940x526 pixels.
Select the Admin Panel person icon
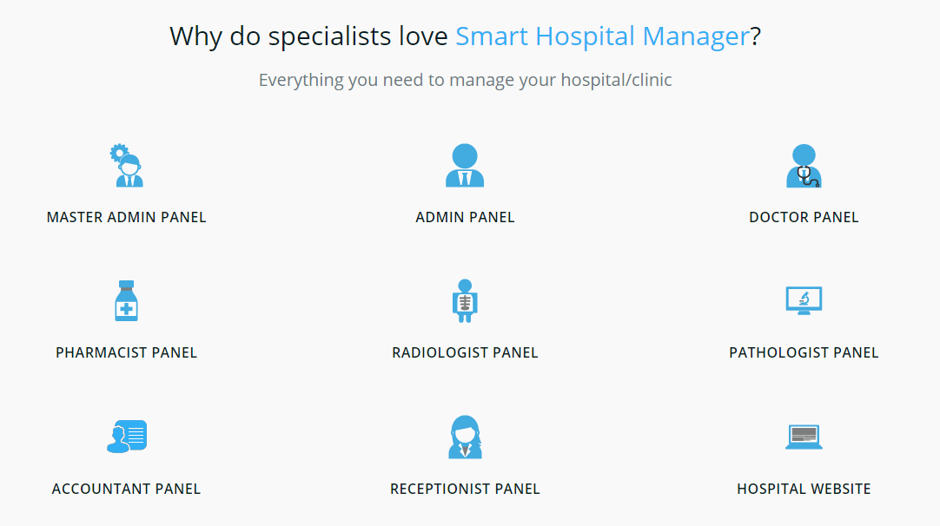[x=465, y=166]
